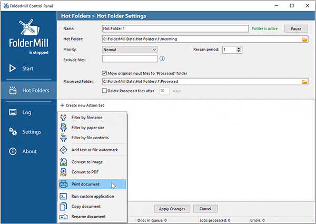Image resolution: width=316 pixels, height=224 pixels.
Task: Click the Exclude files input field
Action: coord(130,59)
